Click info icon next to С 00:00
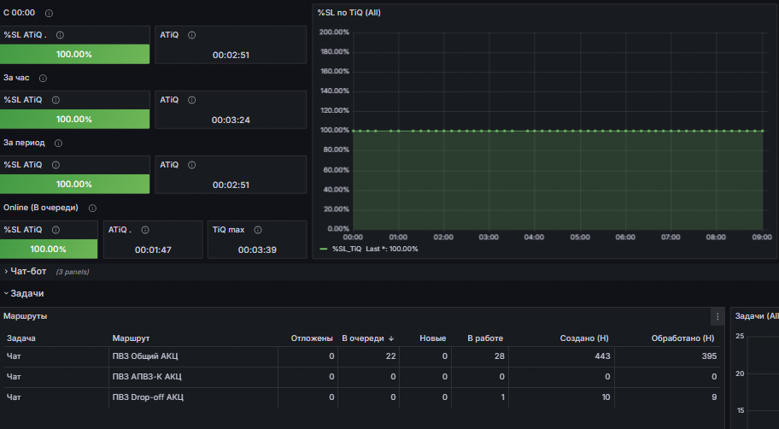This screenshot has height=429, width=779. click(x=49, y=14)
